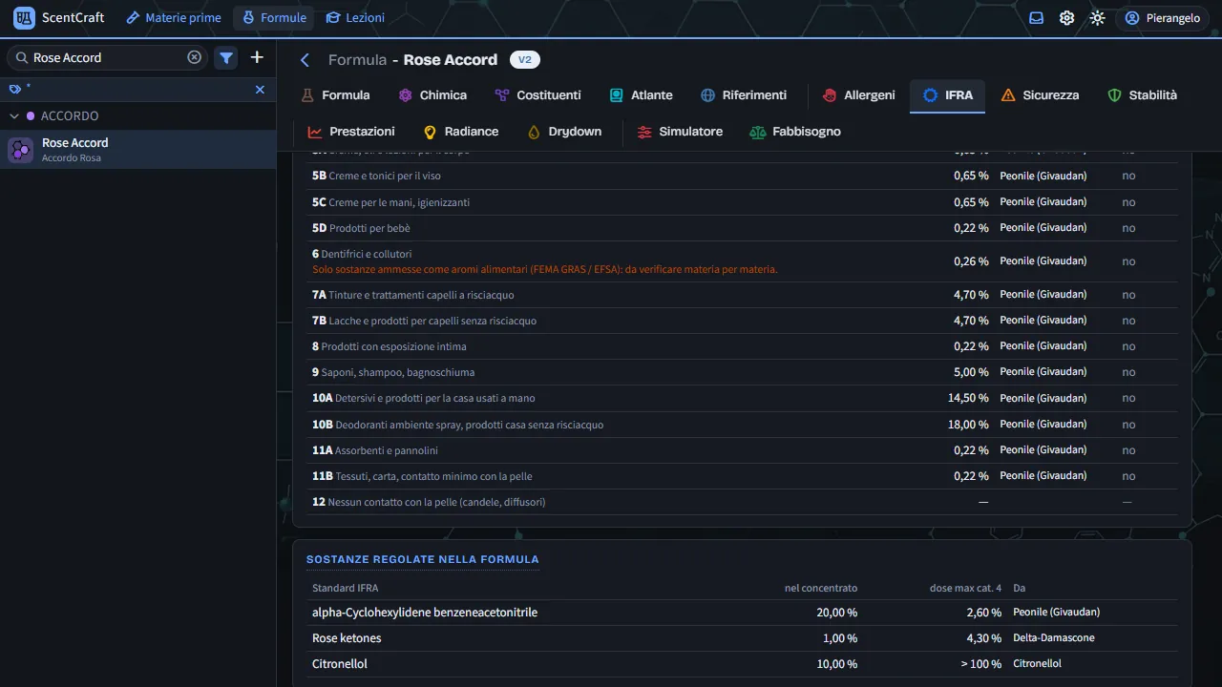Add a new formula with plus icon
This screenshot has width=1222, height=687.
[257, 57]
